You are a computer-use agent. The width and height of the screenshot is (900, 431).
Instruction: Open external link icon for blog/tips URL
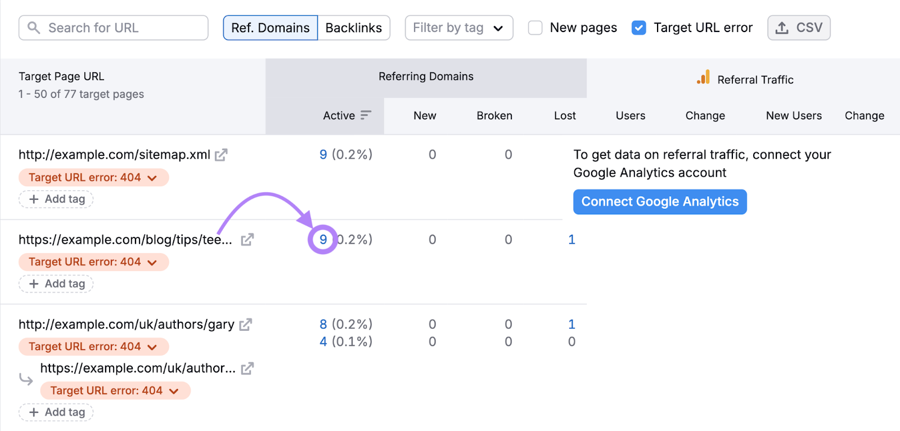247,240
